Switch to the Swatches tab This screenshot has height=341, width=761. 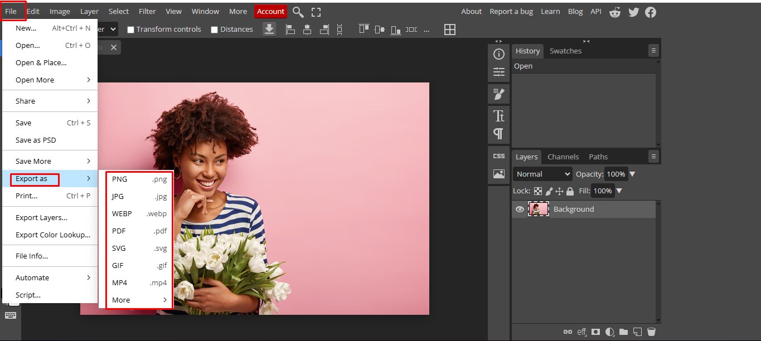pos(565,50)
